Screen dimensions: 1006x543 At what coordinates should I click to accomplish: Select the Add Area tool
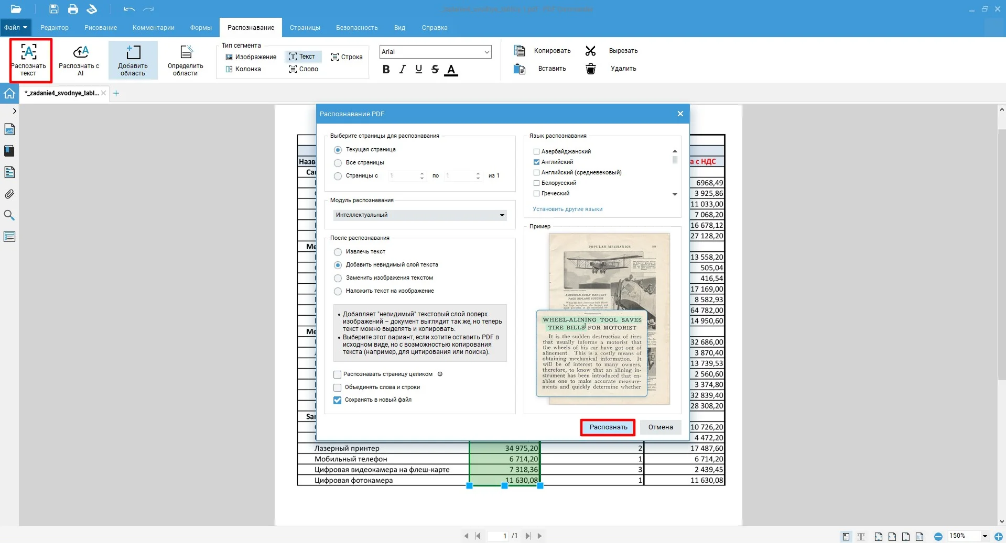click(x=133, y=60)
